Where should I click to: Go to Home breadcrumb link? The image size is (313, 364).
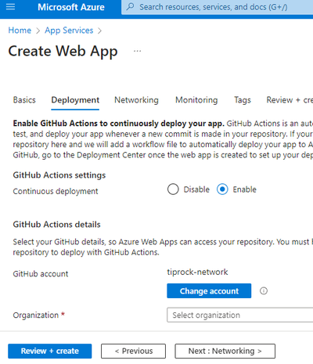20,31
